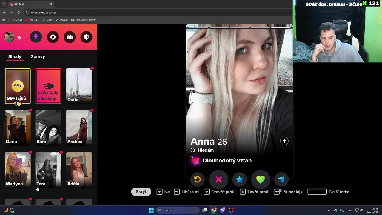The width and height of the screenshot is (382, 215).
Task: Click the Další fotka spacebar hint
Action: coord(328,192)
